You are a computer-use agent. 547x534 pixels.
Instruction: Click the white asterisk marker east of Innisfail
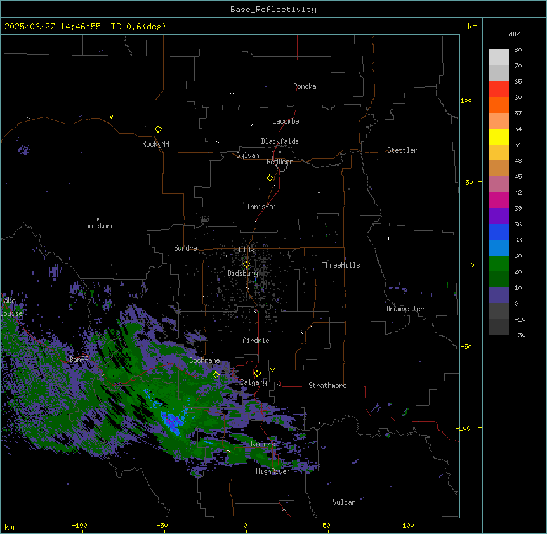[319, 192]
